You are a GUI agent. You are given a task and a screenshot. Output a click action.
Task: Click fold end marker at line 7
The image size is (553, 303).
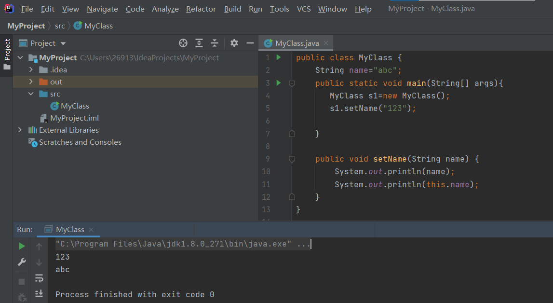(x=292, y=133)
